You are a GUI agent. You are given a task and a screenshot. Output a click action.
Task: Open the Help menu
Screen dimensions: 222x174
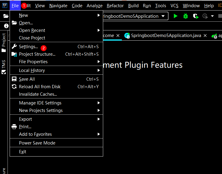click(x=209, y=6)
